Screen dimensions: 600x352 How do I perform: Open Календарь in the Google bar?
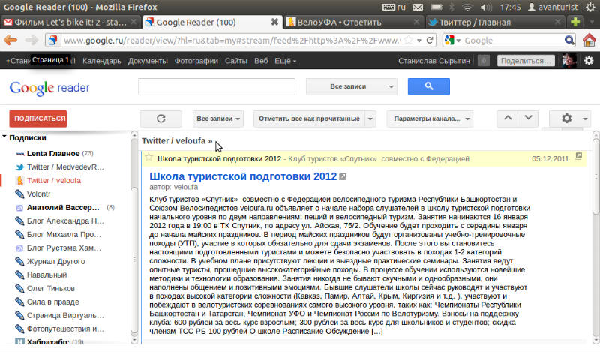click(x=102, y=61)
